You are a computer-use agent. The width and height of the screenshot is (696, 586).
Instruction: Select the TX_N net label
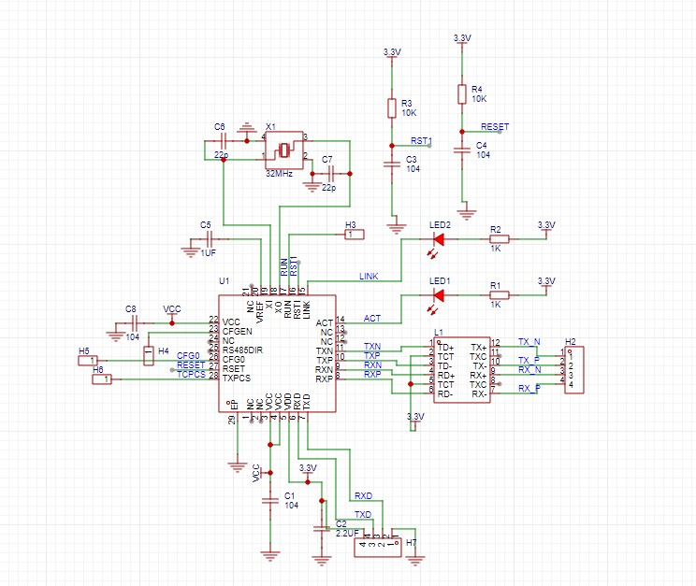pyautogui.click(x=529, y=343)
